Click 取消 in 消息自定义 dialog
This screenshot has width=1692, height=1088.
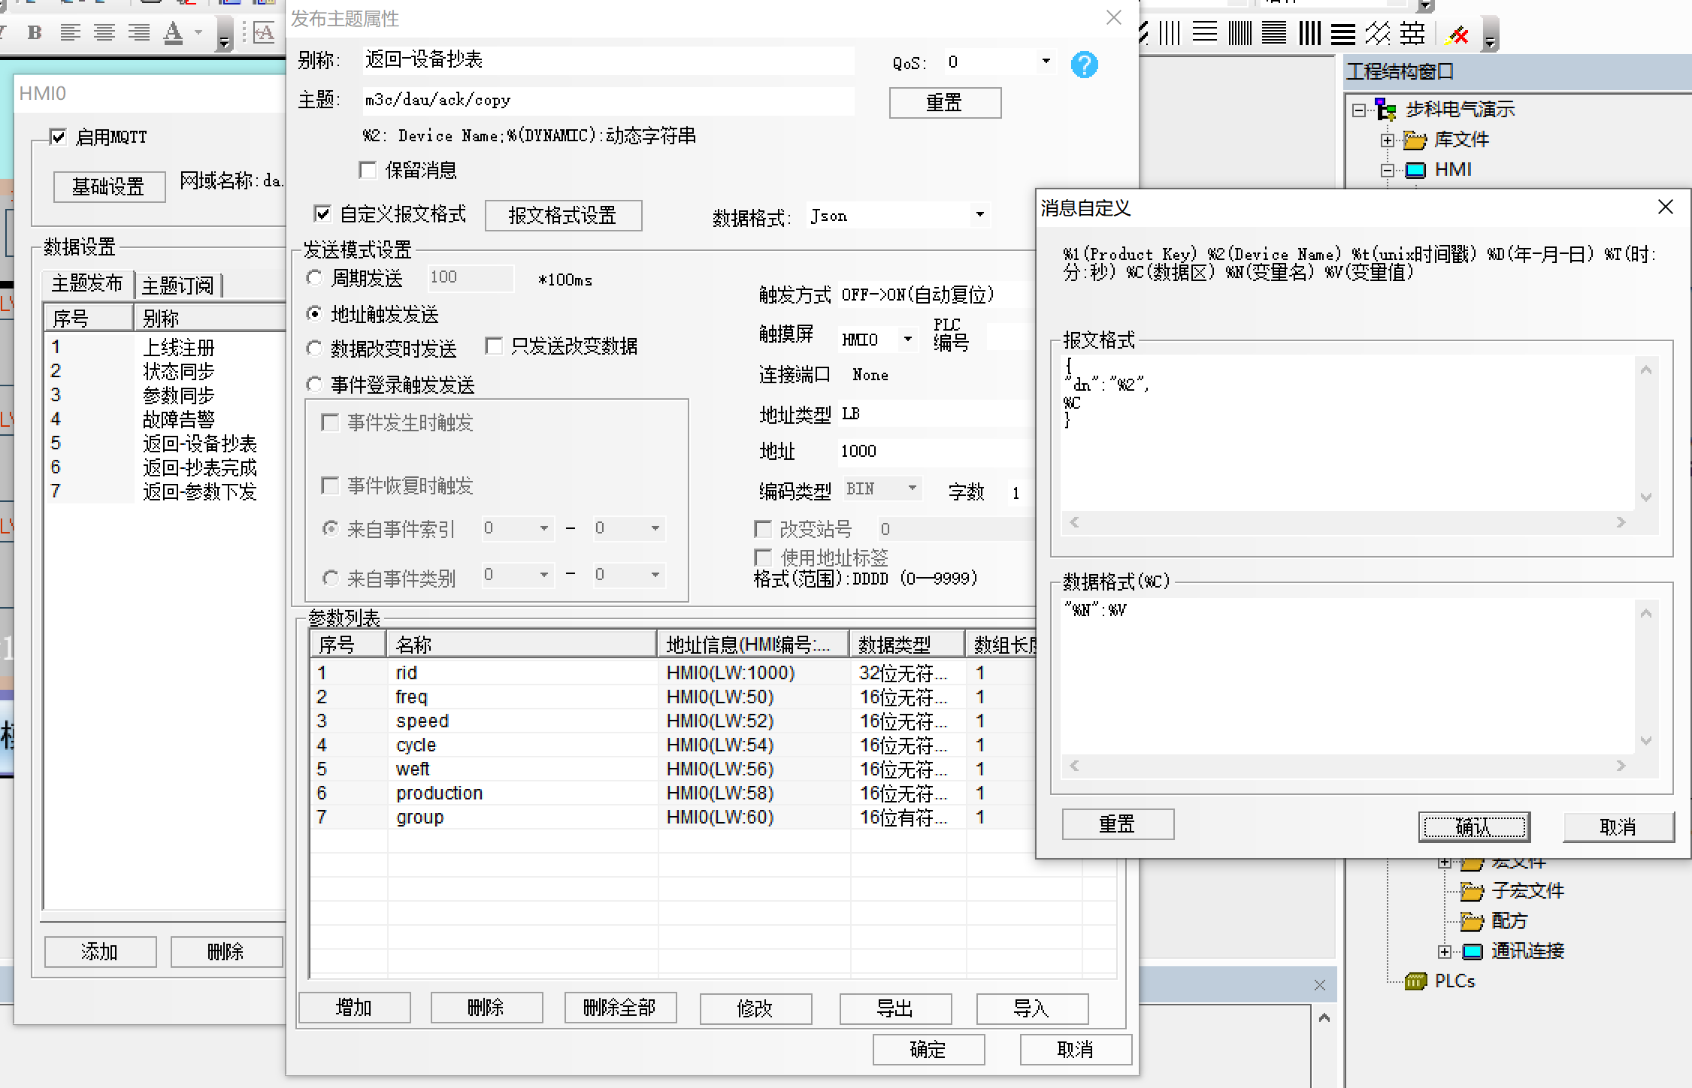(x=1618, y=827)
